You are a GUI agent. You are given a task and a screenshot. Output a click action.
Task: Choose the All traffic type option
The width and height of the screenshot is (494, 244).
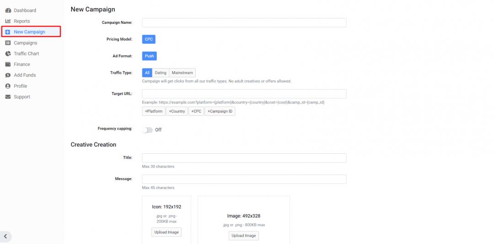(147, 73)
